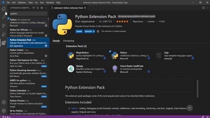This screenshot has width=210, height=118.
Task: Open manage gear for Python Indent
Action: point(46,56)
